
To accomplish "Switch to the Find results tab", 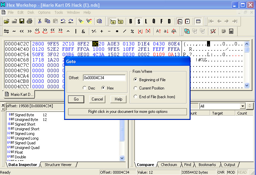I will pyautogui.click(x=188, y=165).
